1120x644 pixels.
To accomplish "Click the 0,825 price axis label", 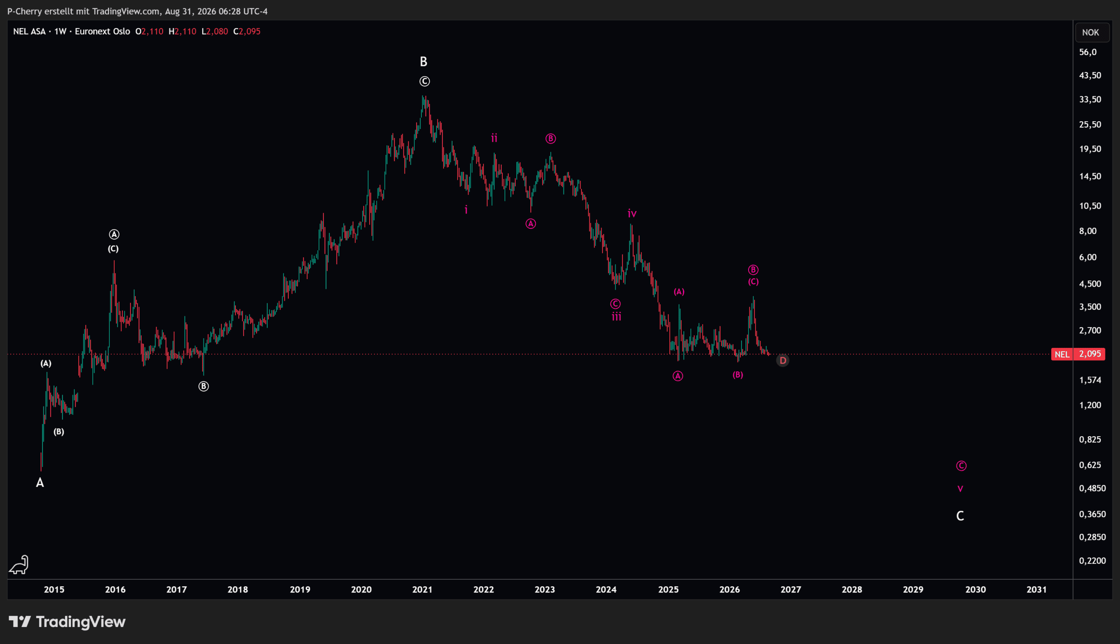I will pyautogui.click(x=1090, y=440).
